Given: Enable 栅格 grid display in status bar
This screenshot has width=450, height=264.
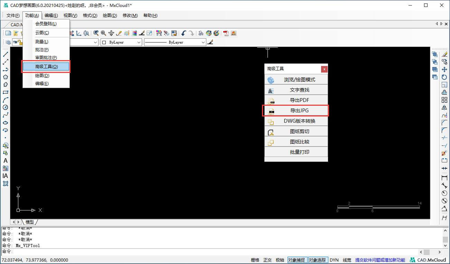Looking at the screenshot, I should pyautogui.click(x=255, y=260).
